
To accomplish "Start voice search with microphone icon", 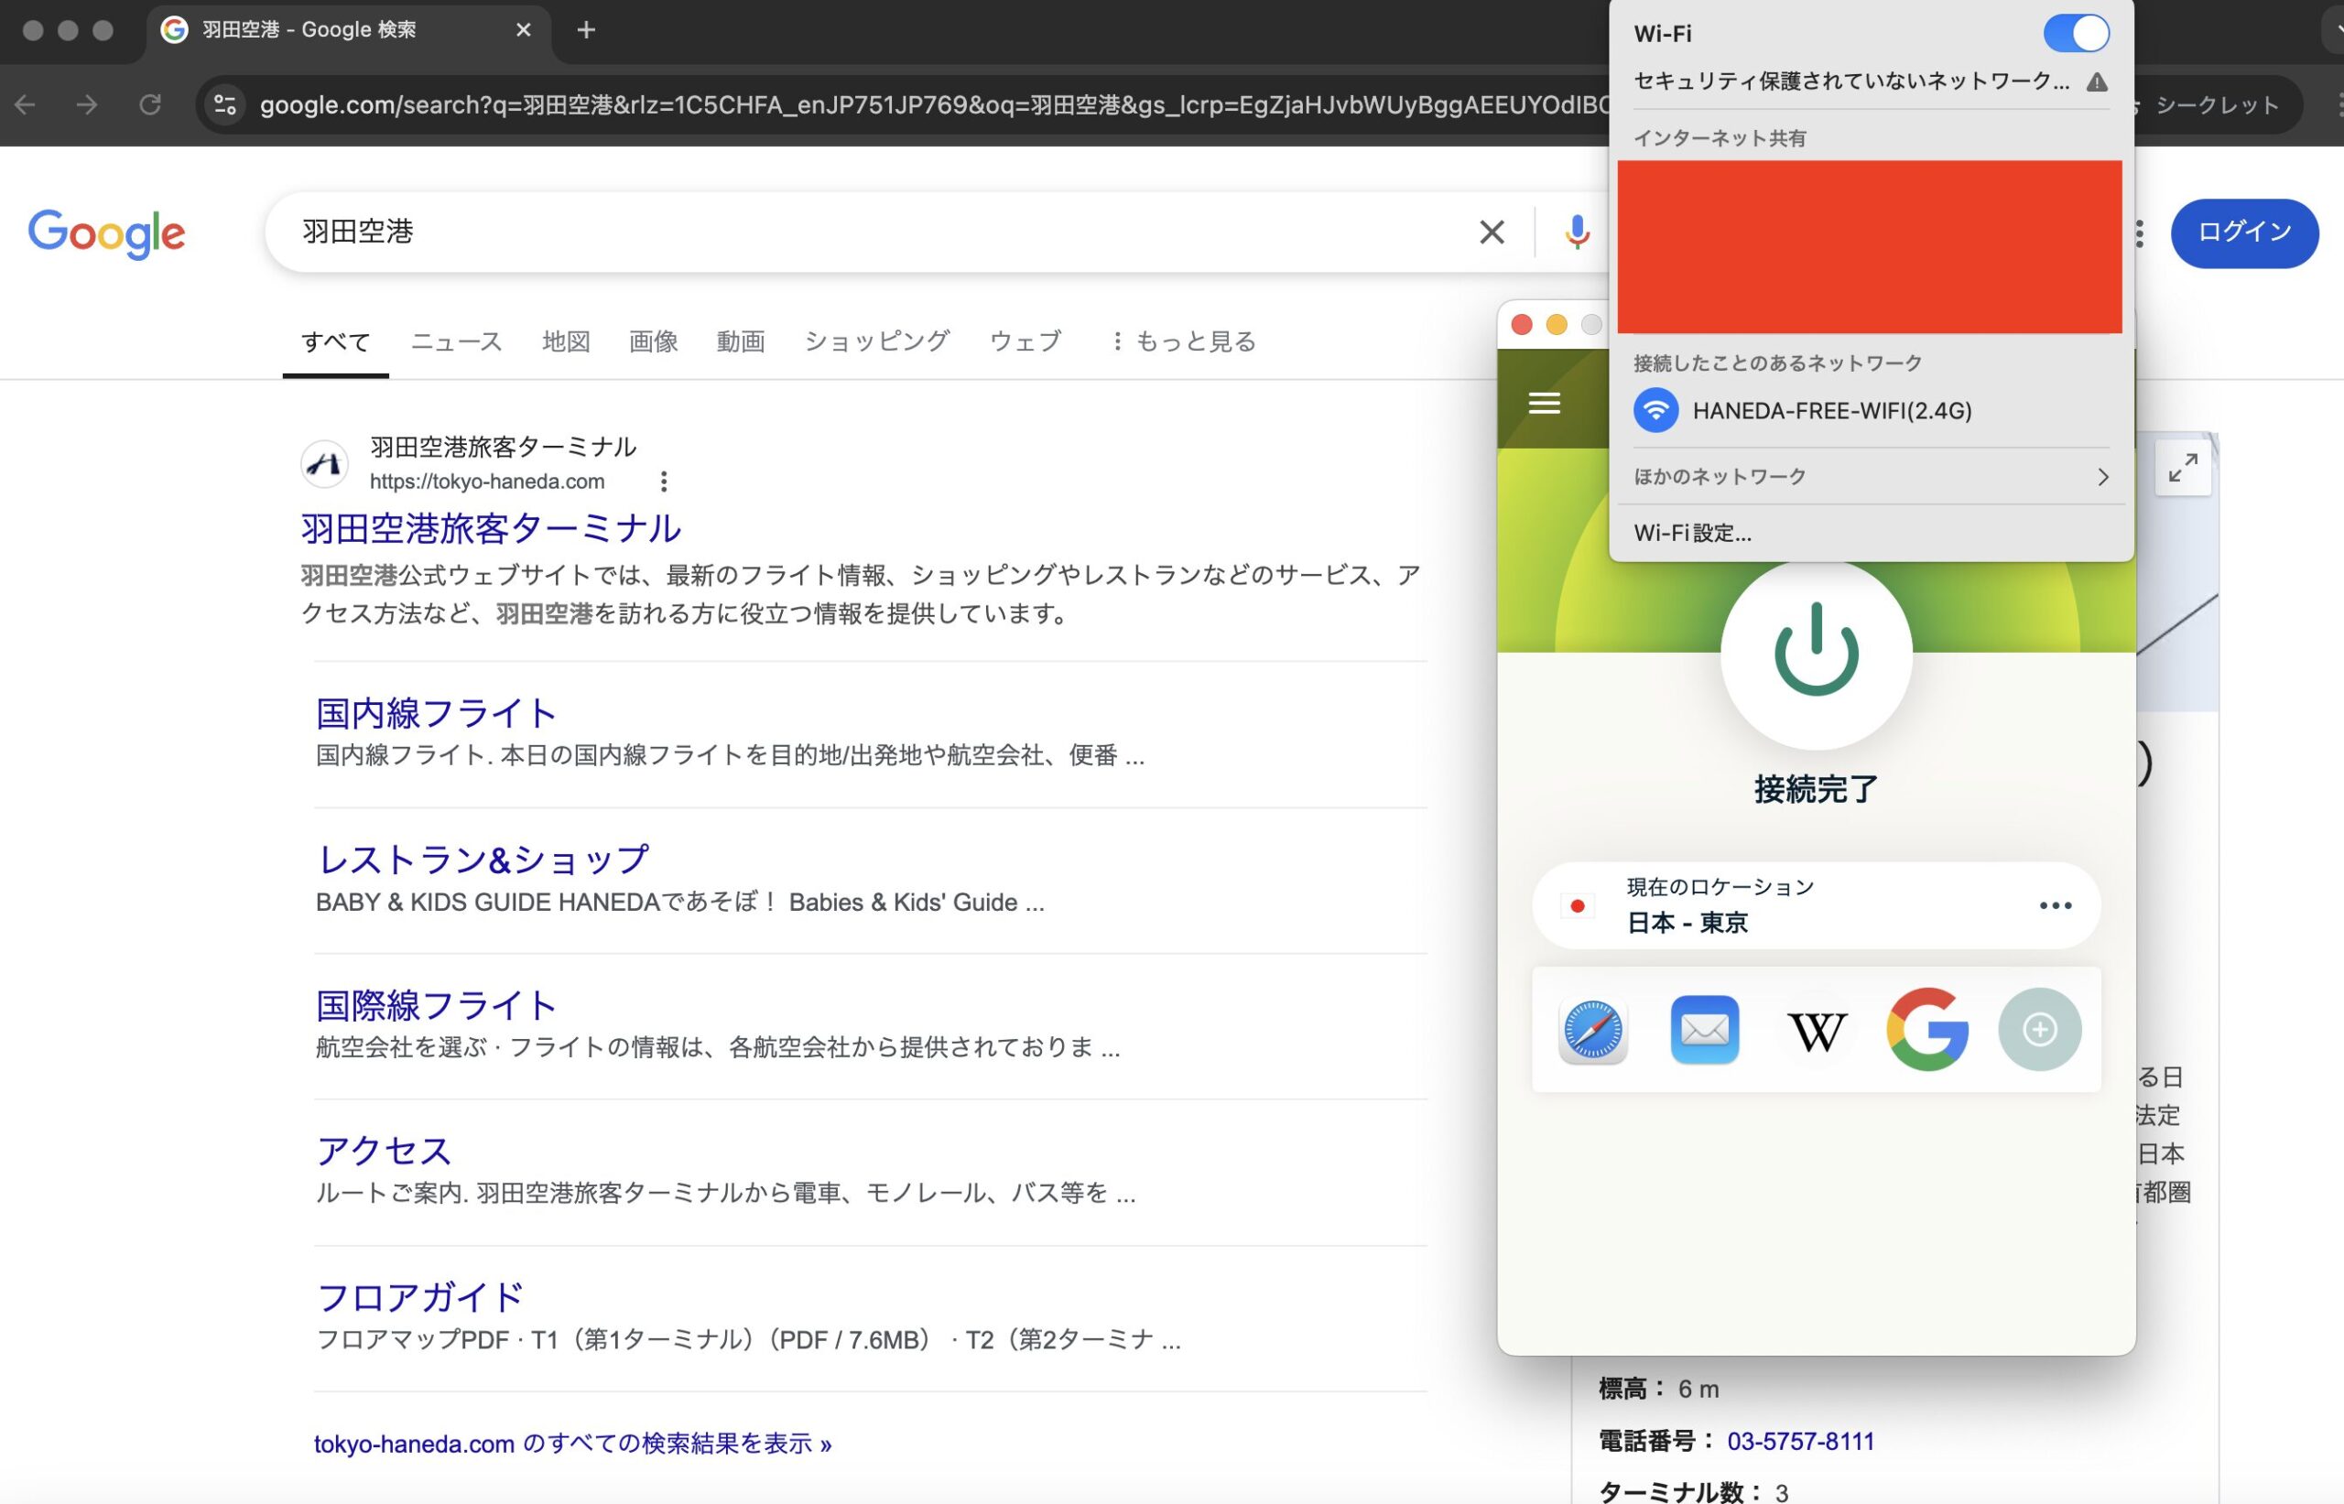I will point(1577,233).
